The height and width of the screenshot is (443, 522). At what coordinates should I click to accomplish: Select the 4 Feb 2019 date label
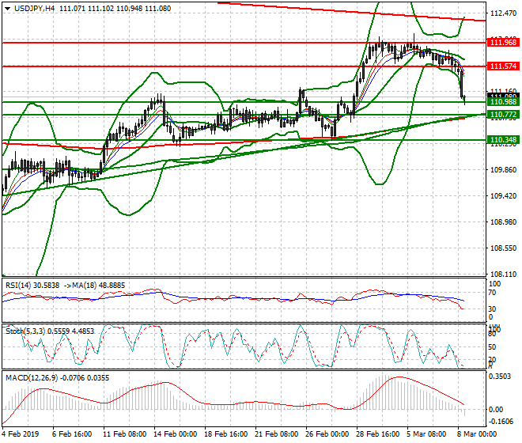20,434
